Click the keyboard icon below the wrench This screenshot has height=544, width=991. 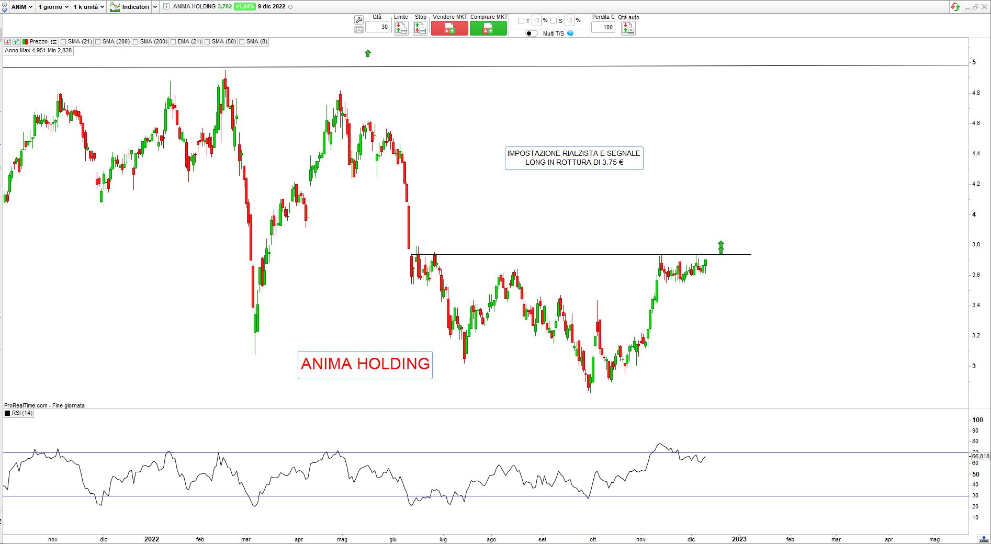click(x=358, y=30)
